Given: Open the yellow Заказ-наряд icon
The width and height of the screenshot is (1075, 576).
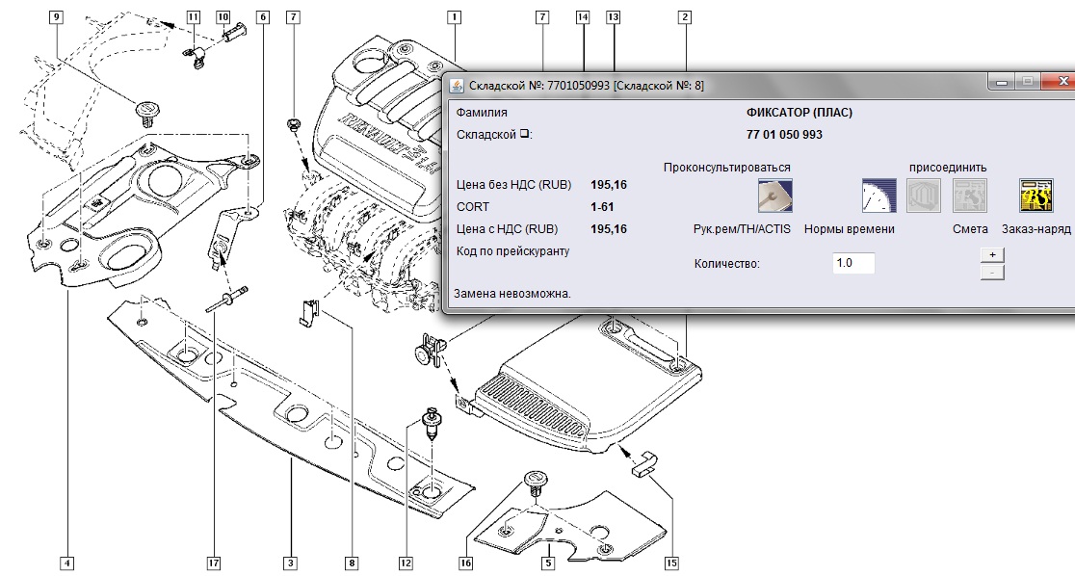Looking at the screenshot, I should coord(1036,196).
